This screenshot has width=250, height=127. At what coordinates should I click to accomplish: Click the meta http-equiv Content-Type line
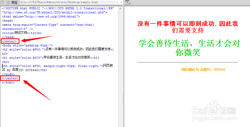click(48, 25)
